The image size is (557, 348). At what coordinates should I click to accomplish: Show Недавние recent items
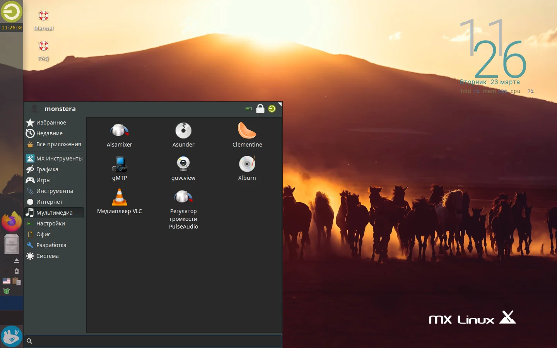pyautogui.click(x=55, y=133)
